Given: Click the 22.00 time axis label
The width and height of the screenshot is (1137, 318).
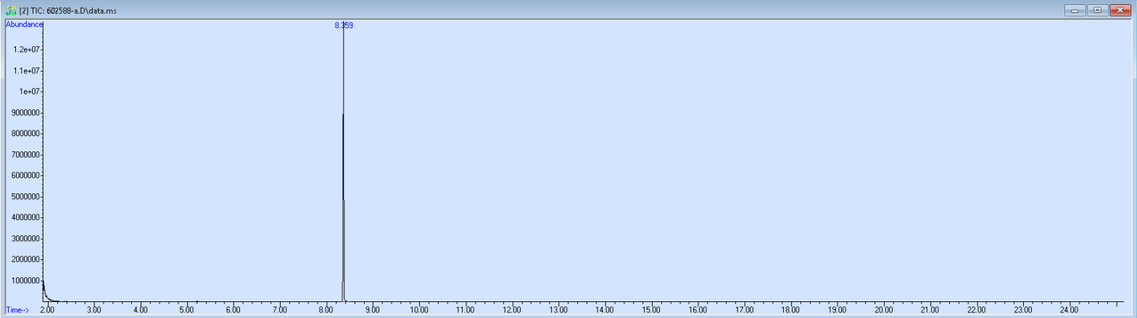Looking at the screenshot, I should tap(976, 310).
